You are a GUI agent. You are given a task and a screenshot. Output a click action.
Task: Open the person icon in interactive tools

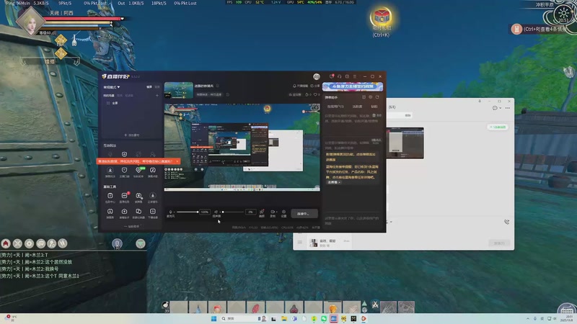point(153,154)
